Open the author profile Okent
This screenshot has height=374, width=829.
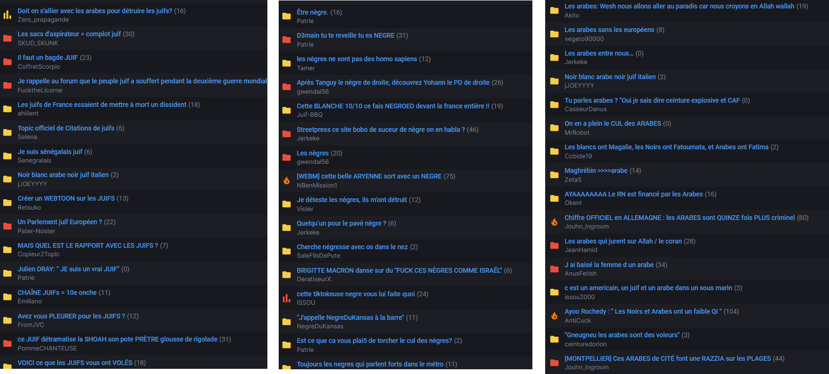[x=573, y=203]
